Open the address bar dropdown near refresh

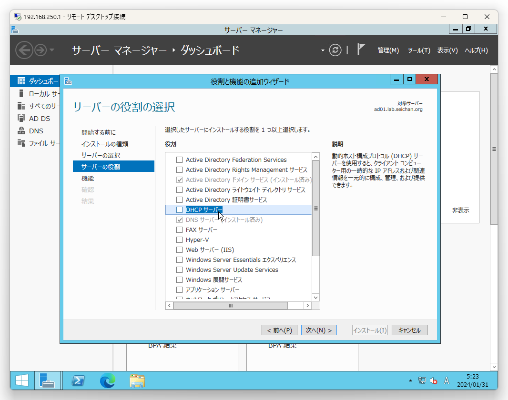pos(323,50)
